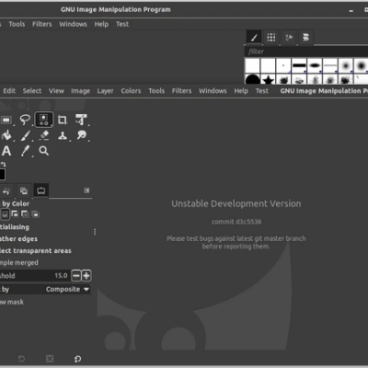The width and height of the screenshot is (368, 368).
Task: Swap foreground and background colors
Action: (3, 165)
